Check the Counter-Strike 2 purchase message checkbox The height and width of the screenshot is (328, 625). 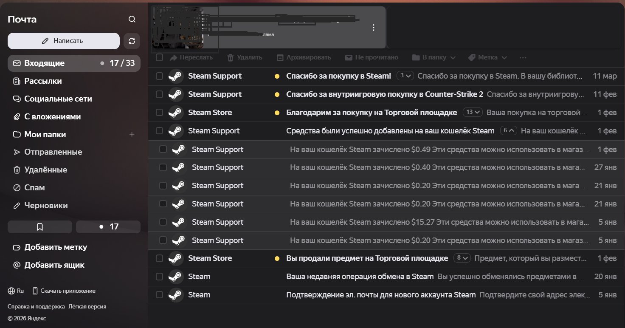click(159, 94)
